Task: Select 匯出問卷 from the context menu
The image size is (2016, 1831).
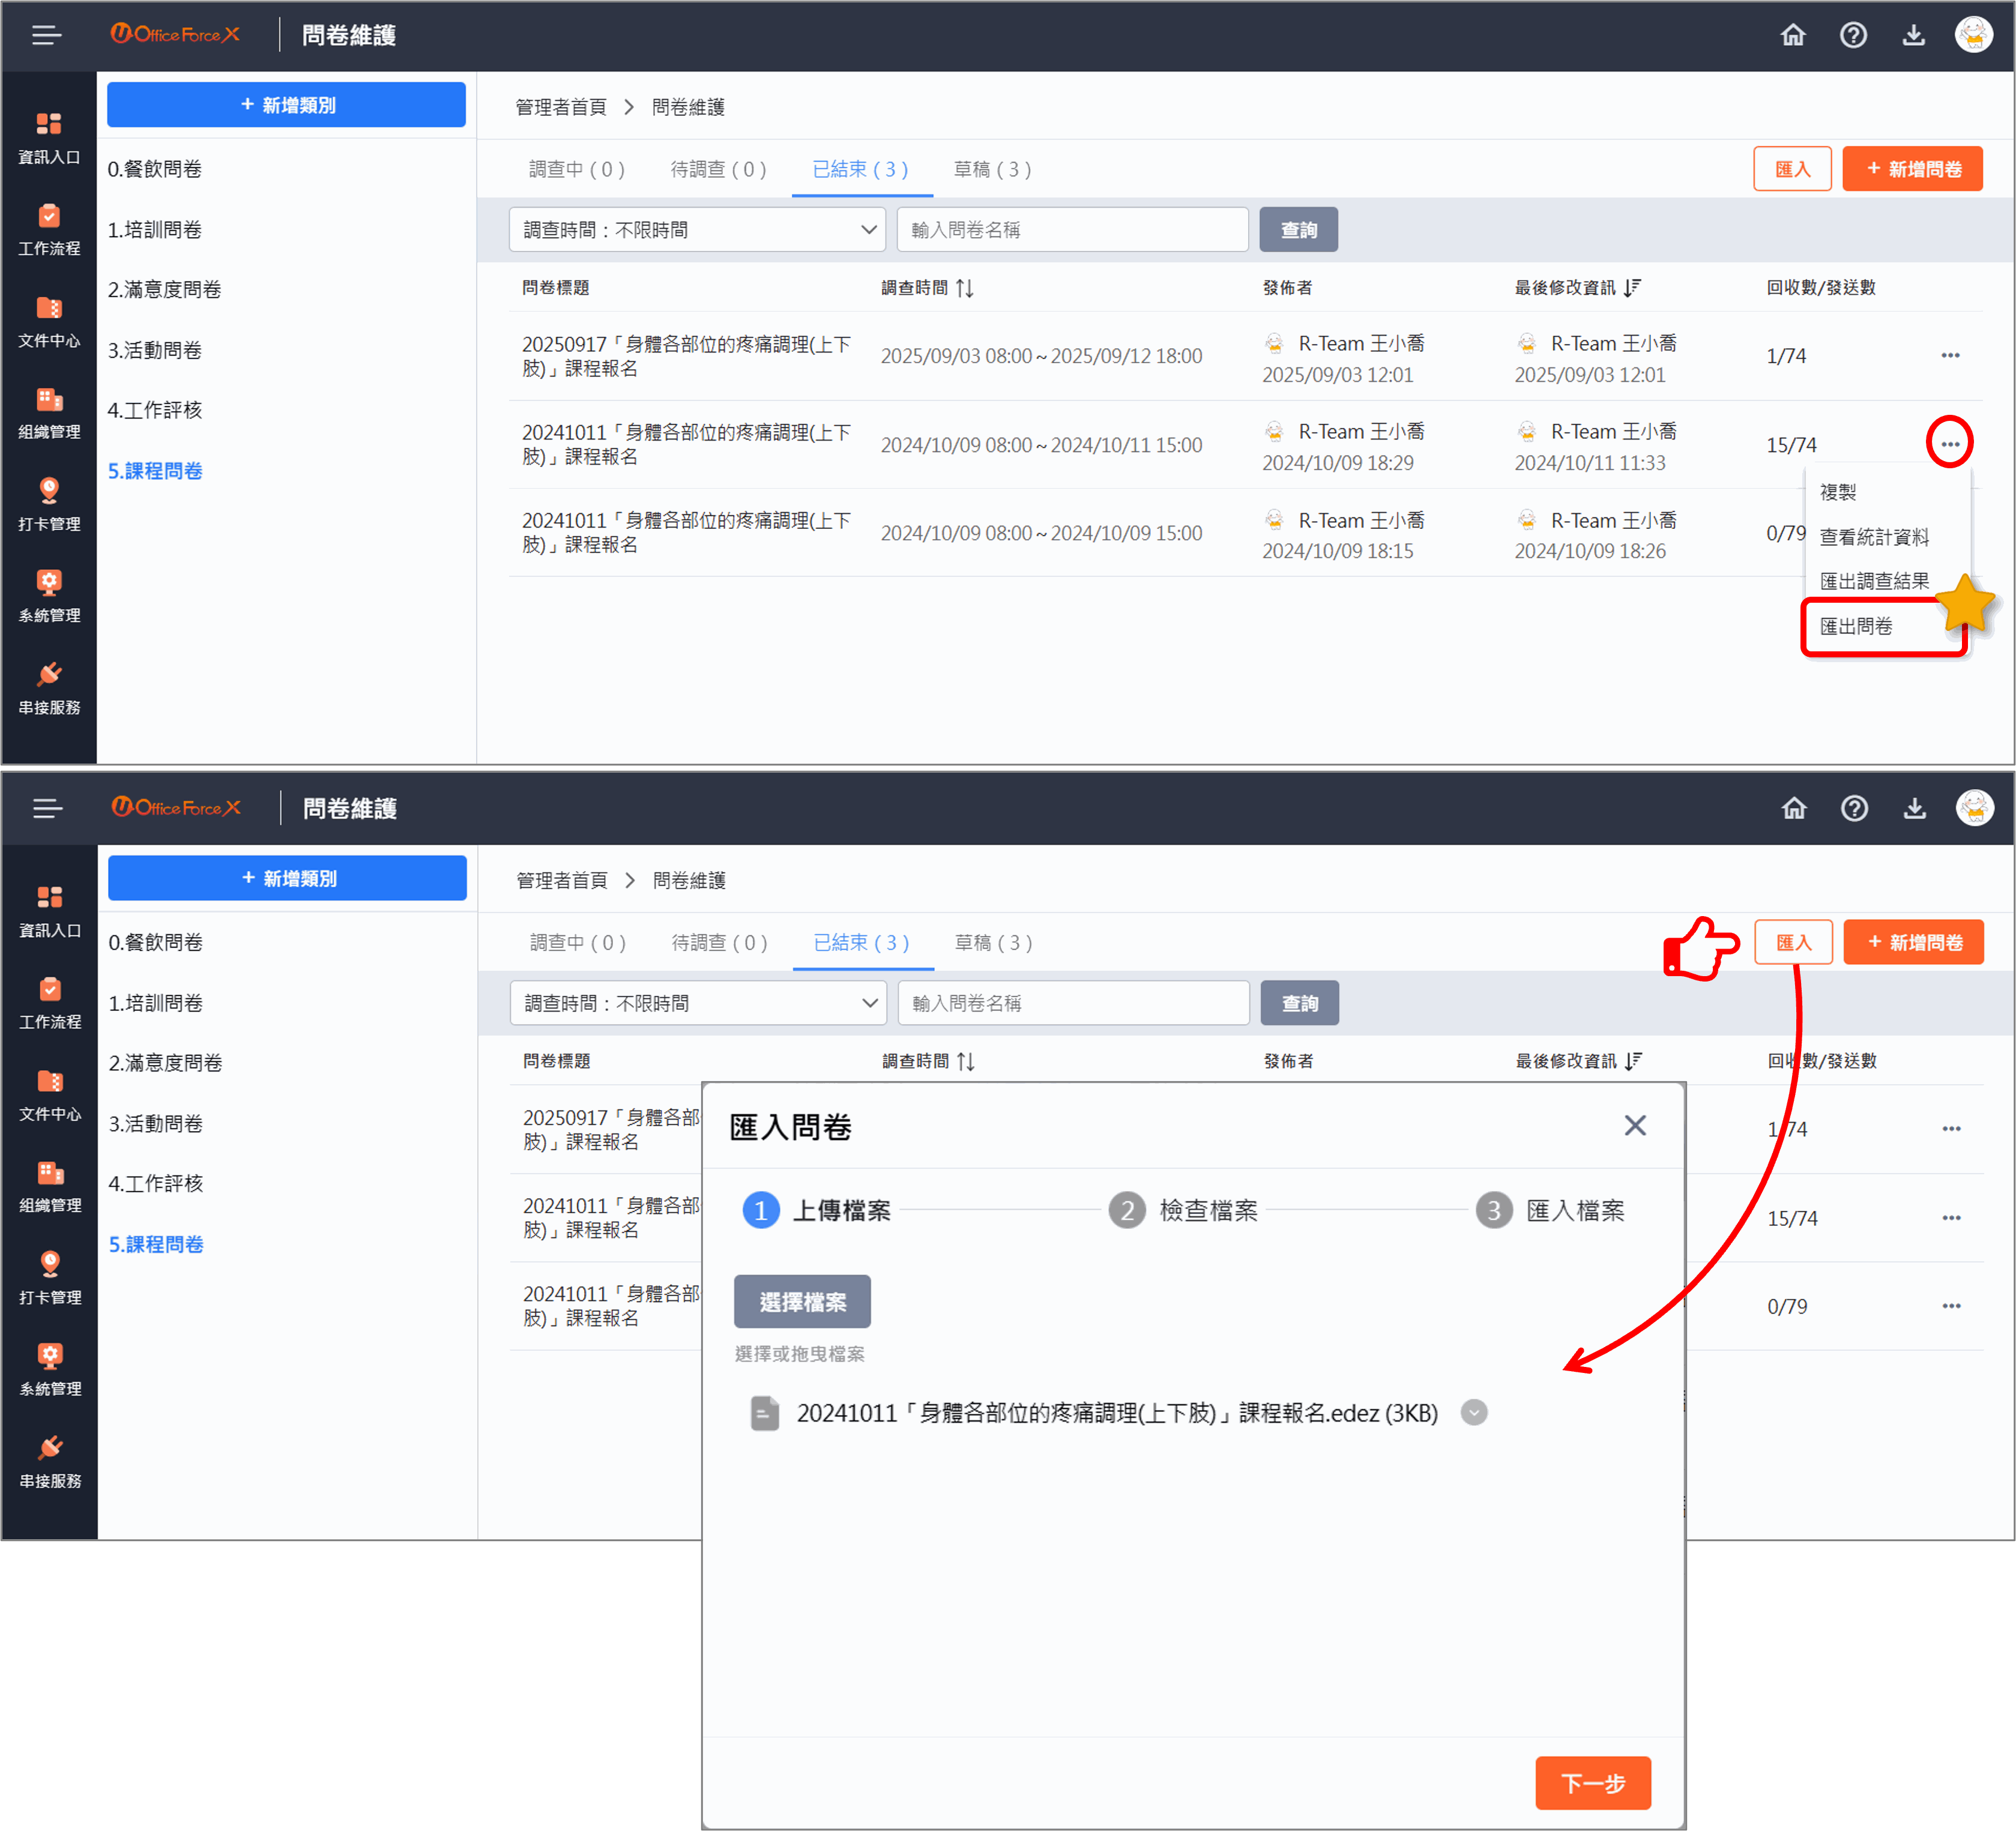Action: pos(1857,627)
